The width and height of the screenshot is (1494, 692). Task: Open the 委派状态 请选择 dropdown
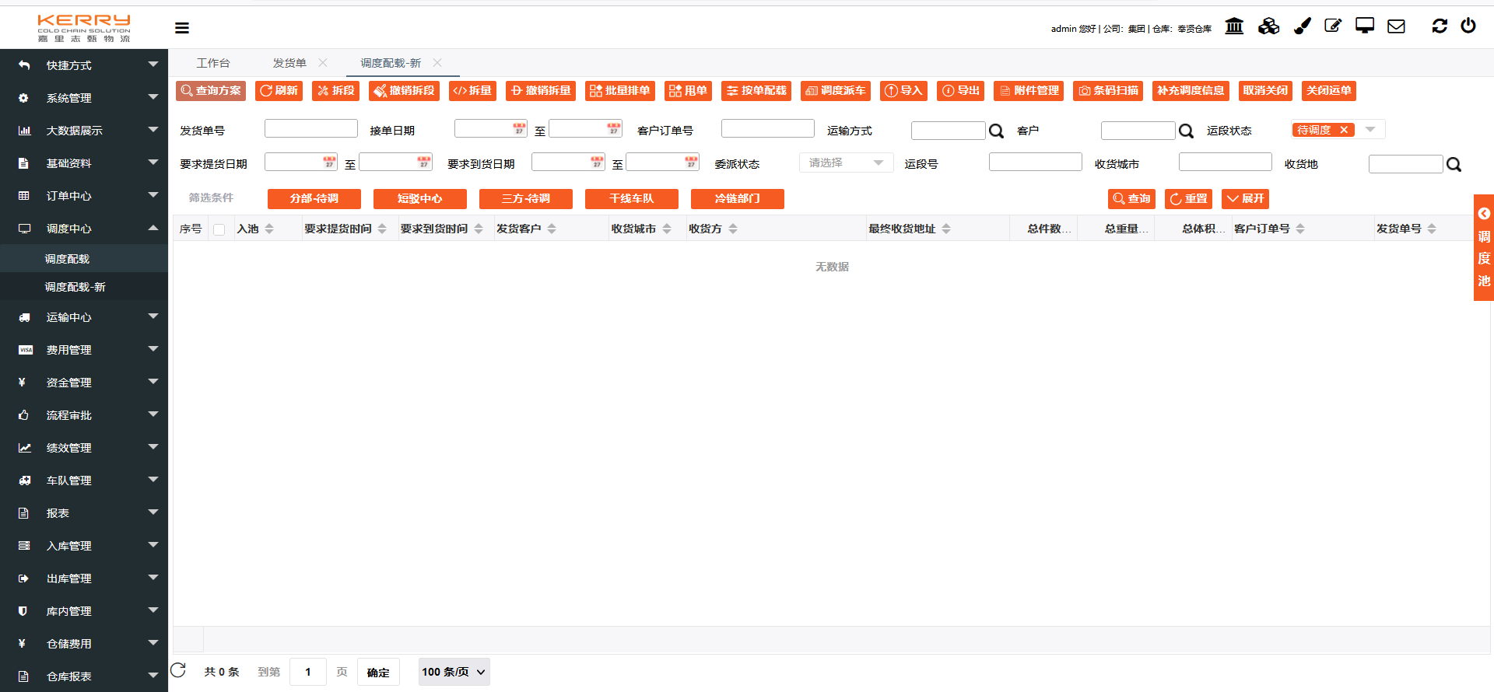tap(846, 163)
